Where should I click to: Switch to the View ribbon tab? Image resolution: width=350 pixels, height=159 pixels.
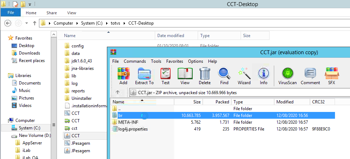coord(72,13)
